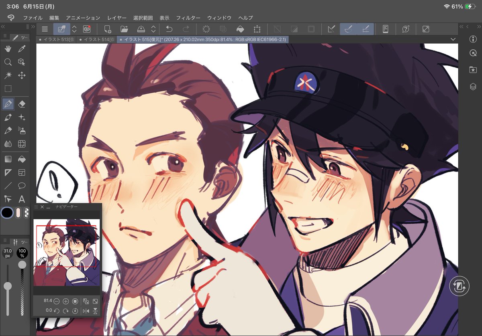Select the Ruler triangle tool

8,172
